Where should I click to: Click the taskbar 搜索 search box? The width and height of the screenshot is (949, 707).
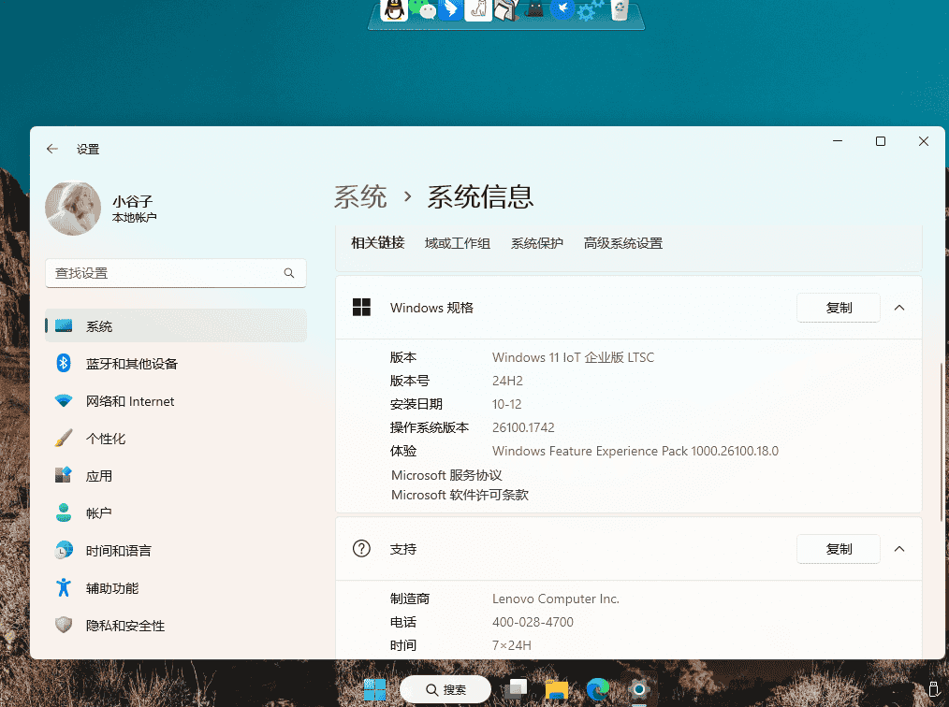pyautogui.click(x=445, y=689)
